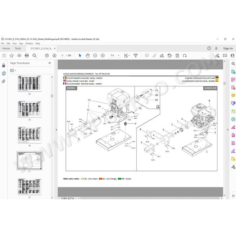Open the attachments paperclip panel
Image resolution: width=236 pixels, height=236 pixels.
4,81
